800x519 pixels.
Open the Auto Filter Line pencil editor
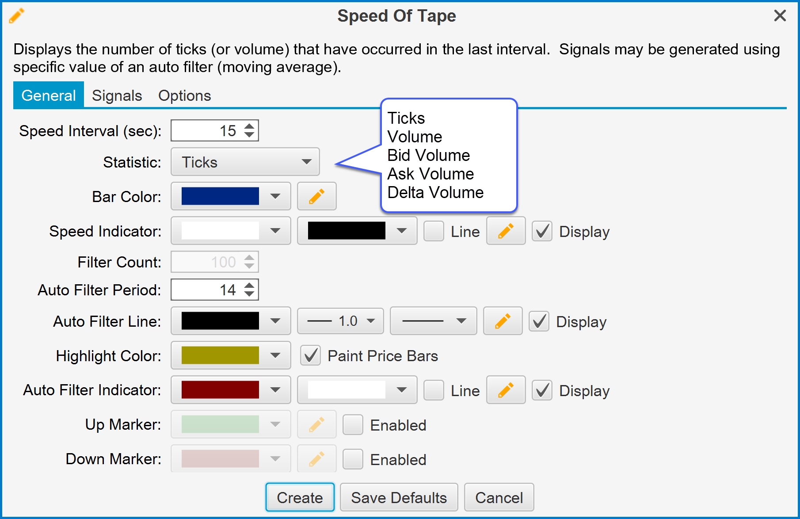click(x=503, y=321)
